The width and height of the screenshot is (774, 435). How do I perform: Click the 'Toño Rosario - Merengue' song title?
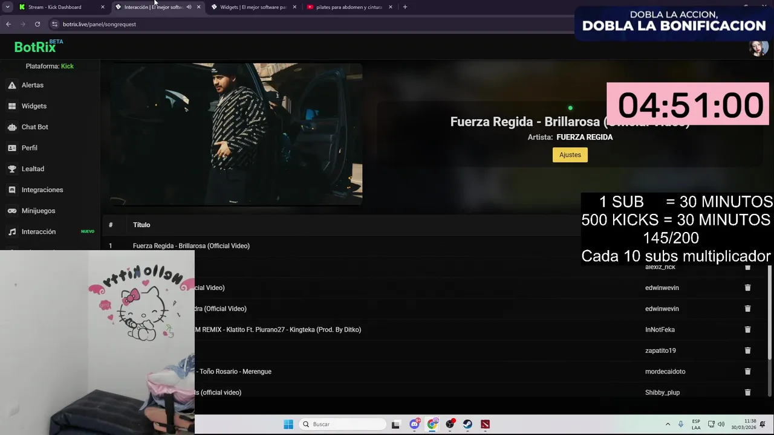click(235, 372)
